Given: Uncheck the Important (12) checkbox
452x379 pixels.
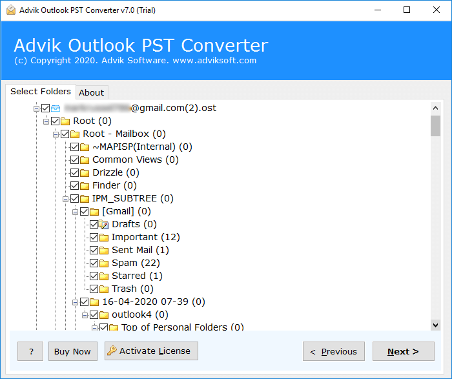Looking at the screenshot, I should (94, 237).
